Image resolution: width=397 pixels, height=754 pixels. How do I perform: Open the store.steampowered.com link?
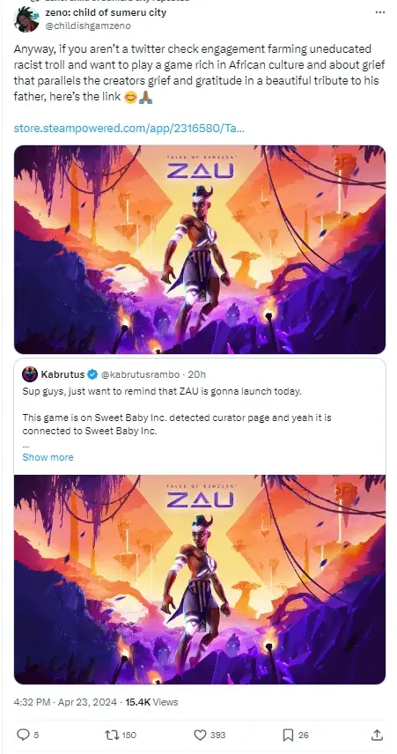(129, 129)
